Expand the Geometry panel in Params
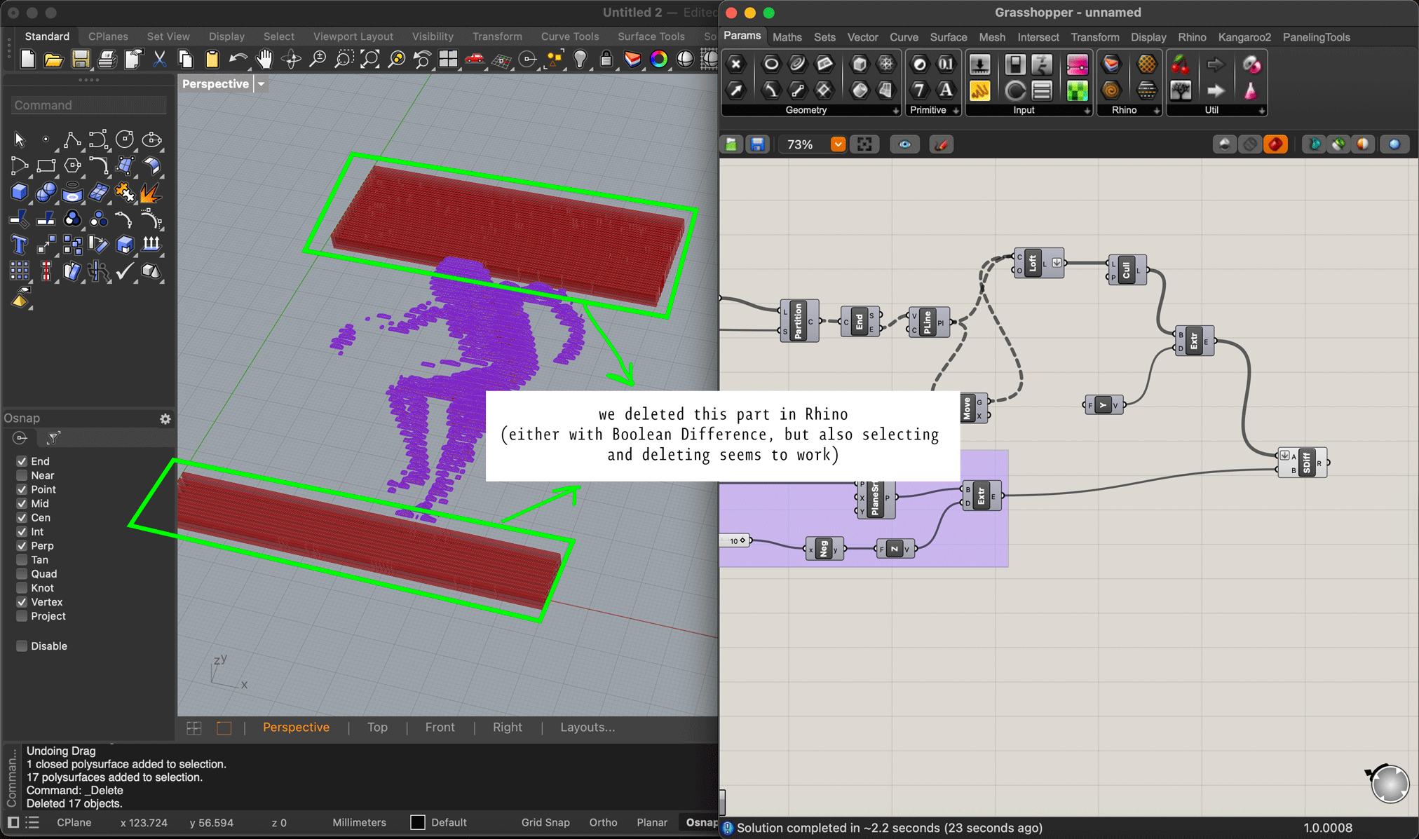 tap(895, 111)
